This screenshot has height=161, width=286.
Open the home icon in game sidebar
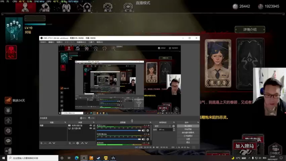[x=8, y=121]
